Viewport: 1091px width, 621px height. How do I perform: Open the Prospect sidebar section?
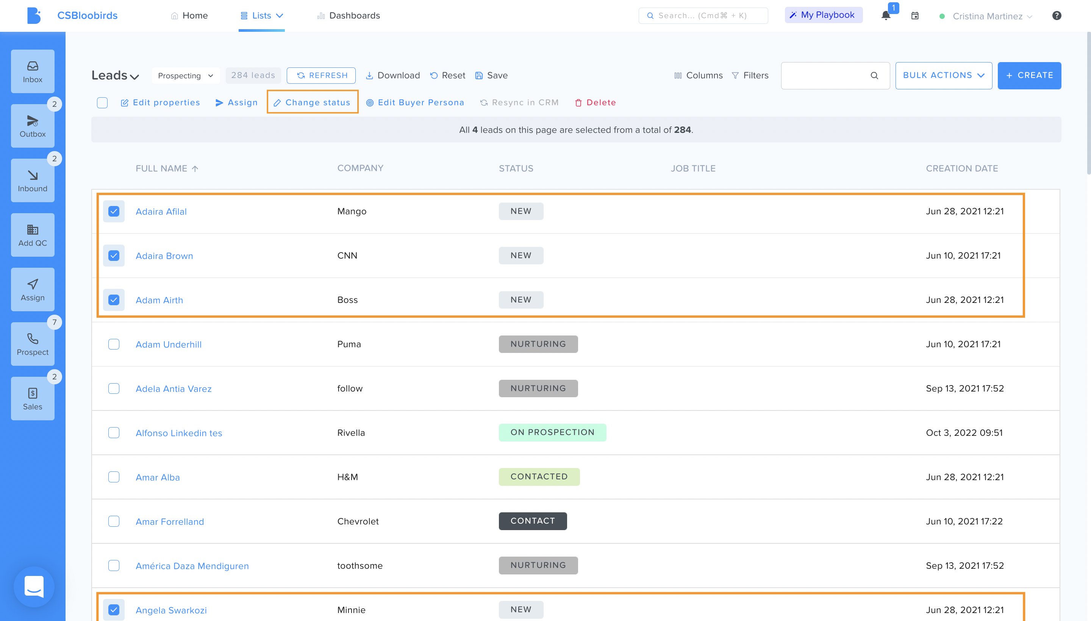(33, 344)
